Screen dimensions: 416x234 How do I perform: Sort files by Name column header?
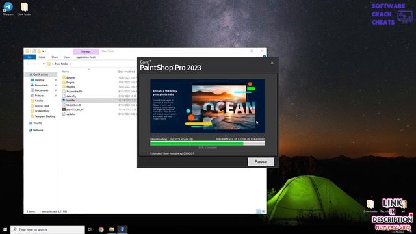coord(65,71)
